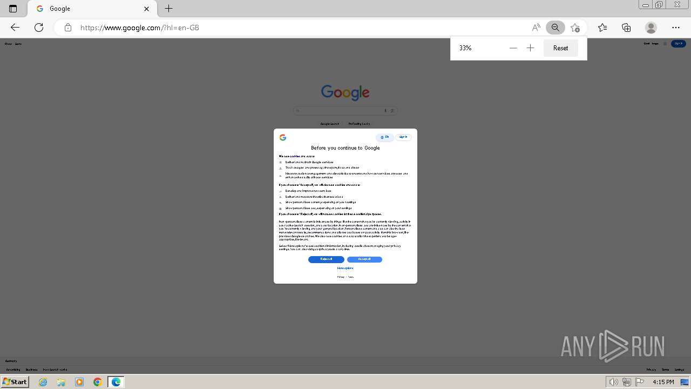This screenshot has width=691, height=389.
Task: Click the Google G logo in dialog
Action: point(283,137)
